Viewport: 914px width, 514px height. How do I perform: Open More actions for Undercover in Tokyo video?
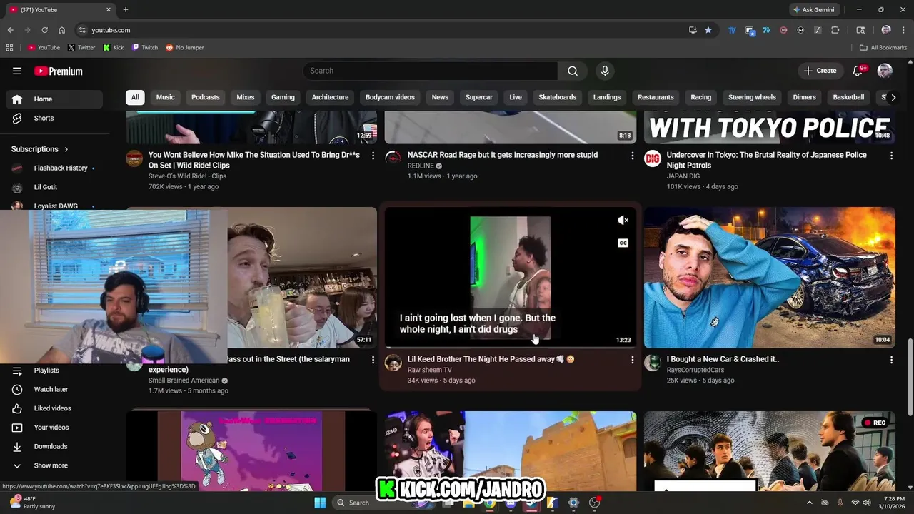tap(891, 156)
